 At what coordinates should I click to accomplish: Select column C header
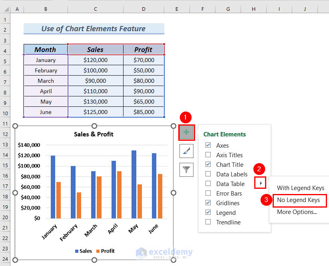point(95,8)
